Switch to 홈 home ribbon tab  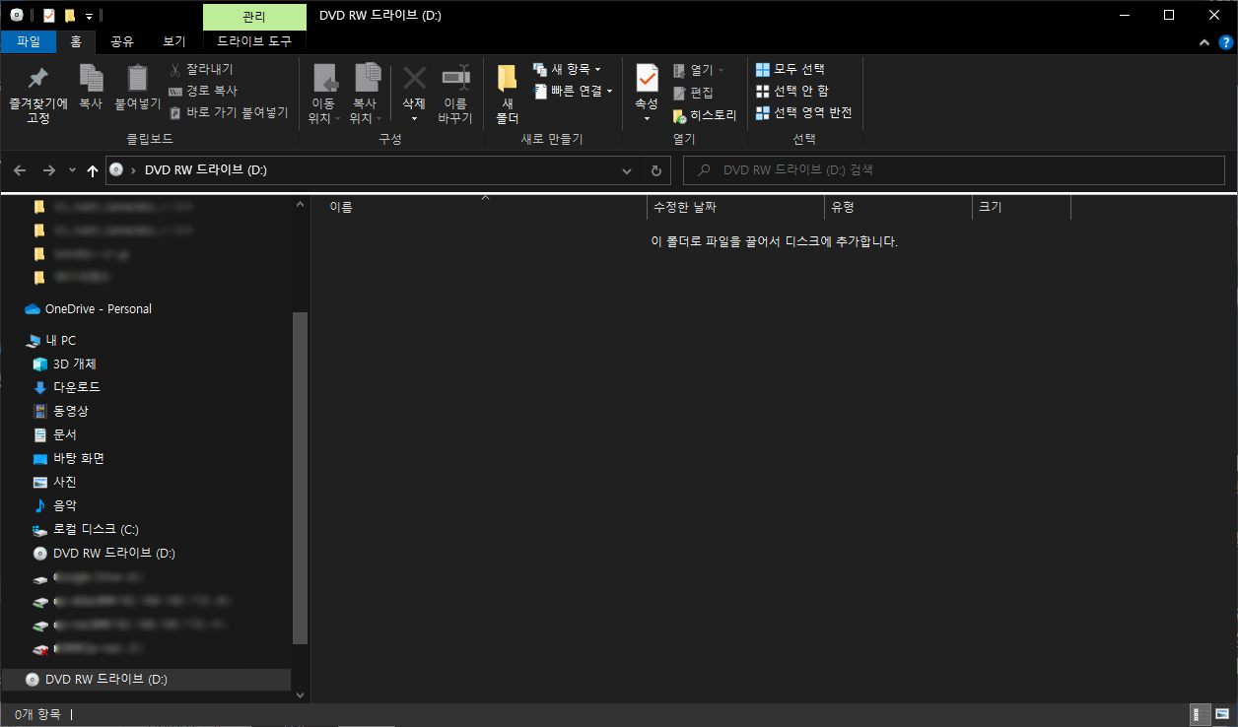76,41
